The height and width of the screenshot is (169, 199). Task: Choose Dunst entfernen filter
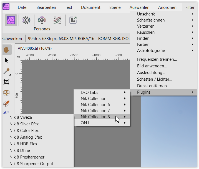click(153, 86)
